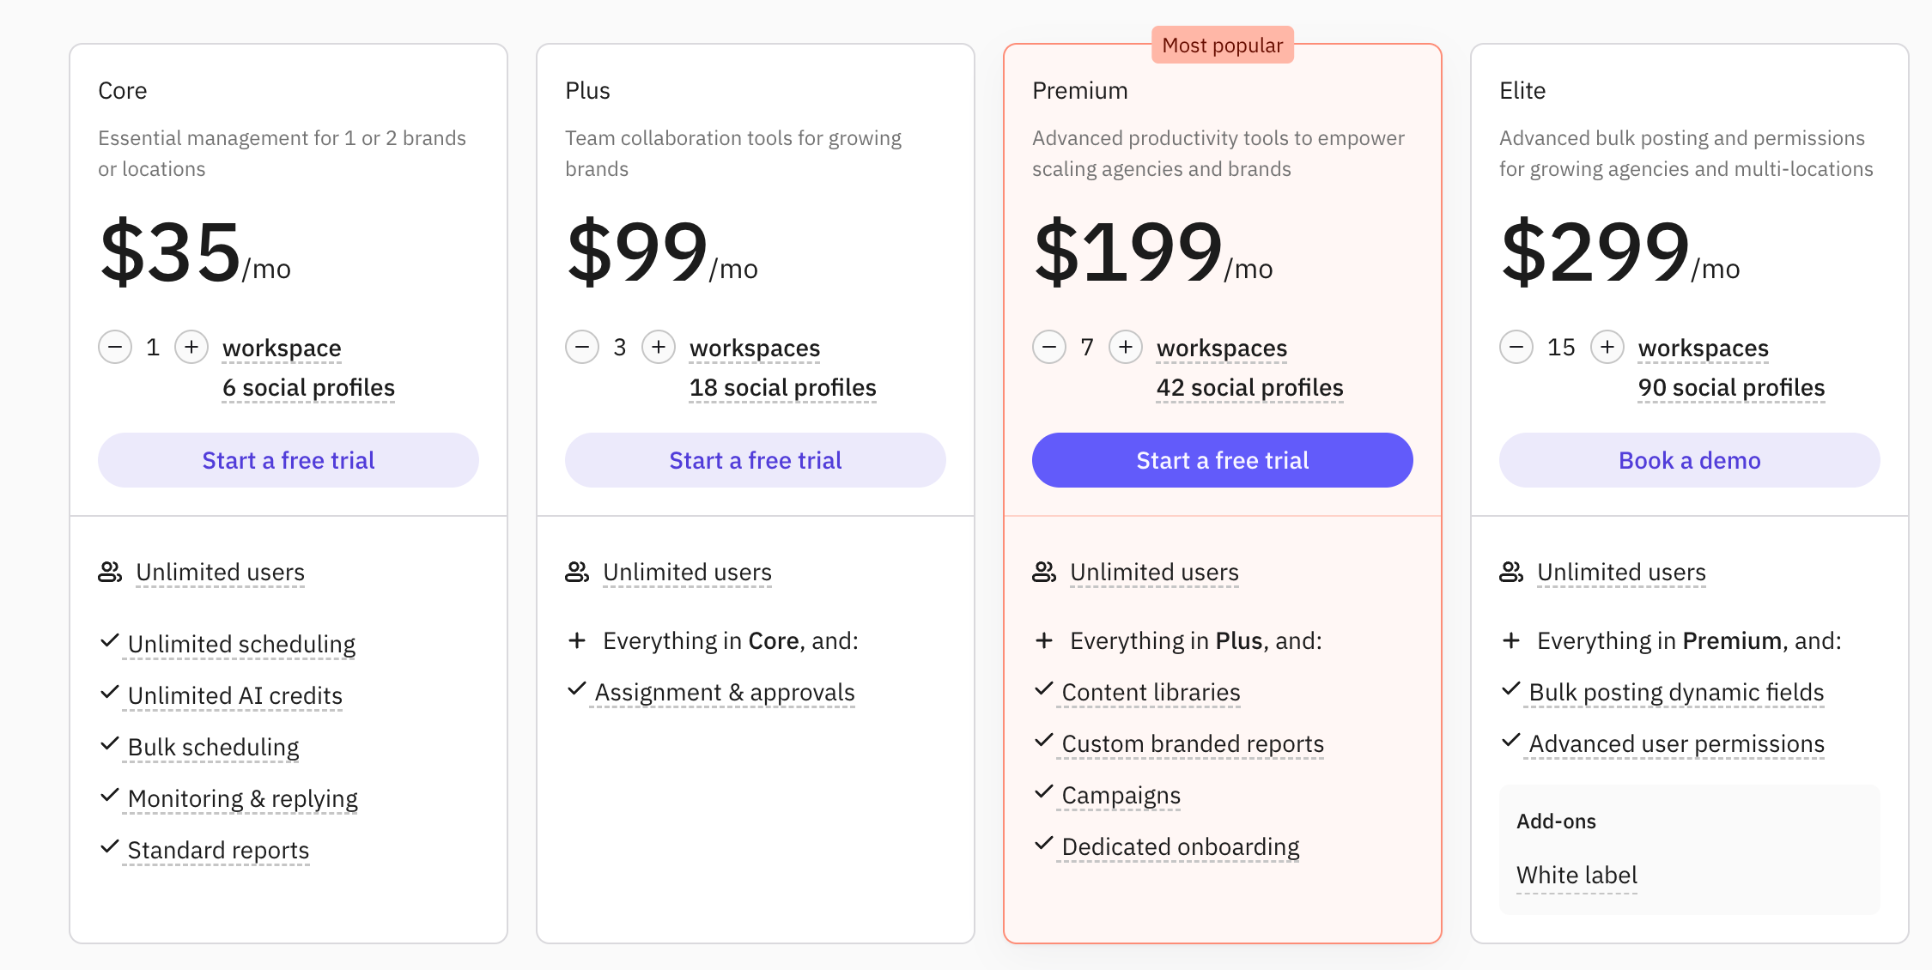This screenshot has width=1932, height=970.
Task: Start a free trial for the Premium plan
Action: (1223, 460)
